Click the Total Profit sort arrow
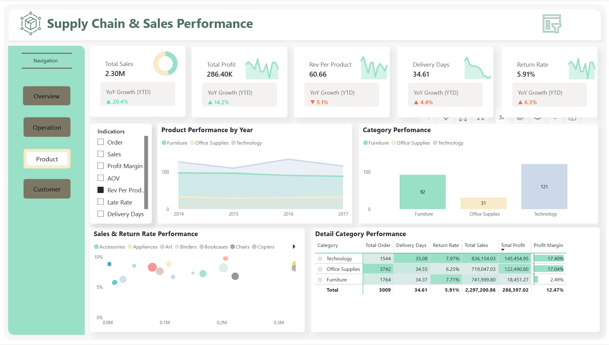Screen dimensions: 609x345 pyautogui.click(x=503, y=250)
